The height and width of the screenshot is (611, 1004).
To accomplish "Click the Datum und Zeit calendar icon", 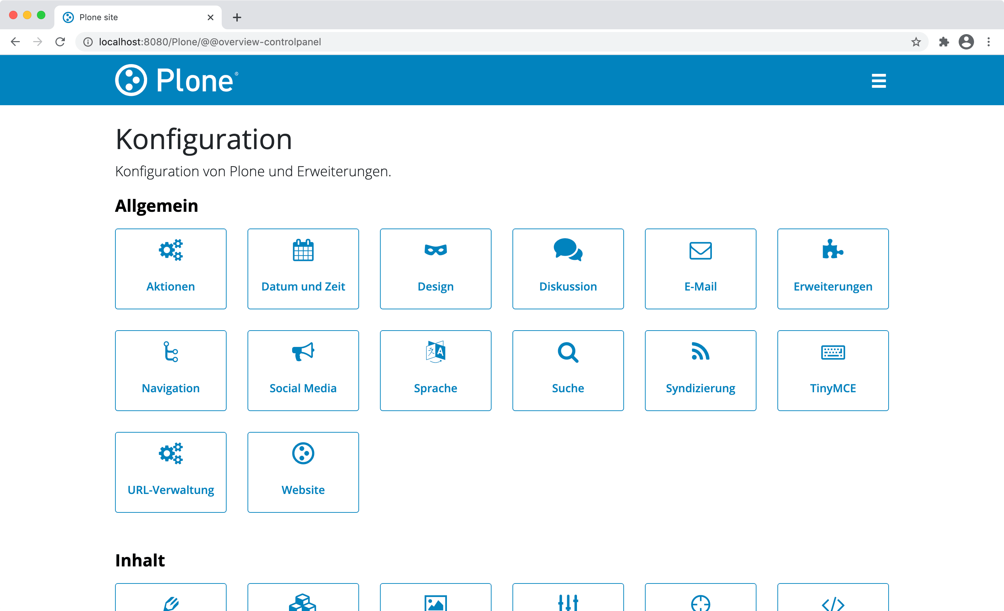I will [303, 250].
